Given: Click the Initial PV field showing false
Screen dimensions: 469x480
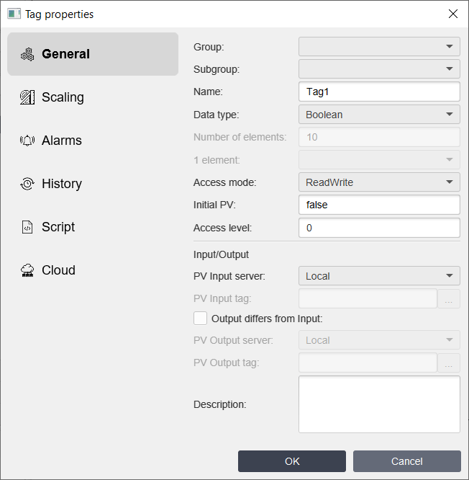Looking at the screenshot, I should (379, 205).
